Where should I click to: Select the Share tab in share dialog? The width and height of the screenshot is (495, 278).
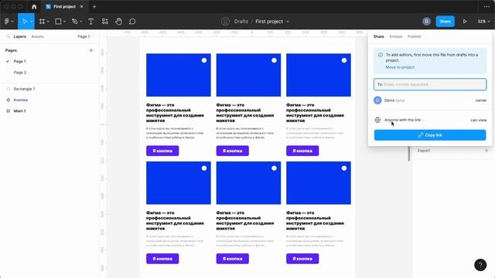pos(378,36)
